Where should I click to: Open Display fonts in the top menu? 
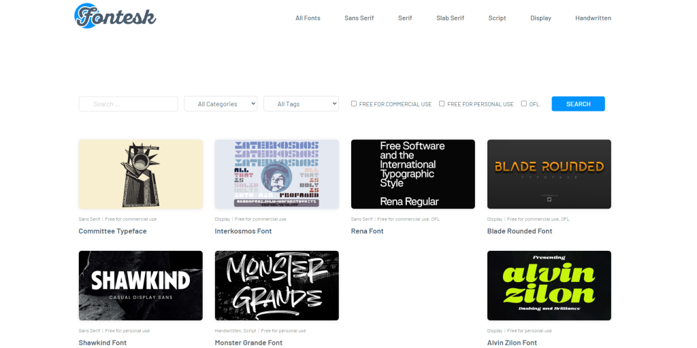[x=540, y=18]
